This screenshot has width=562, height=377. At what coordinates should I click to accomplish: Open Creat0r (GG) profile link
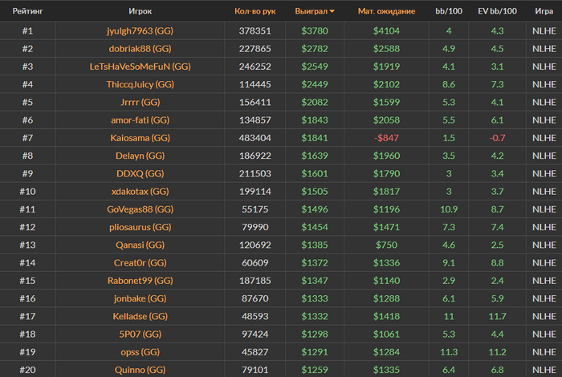point(140,263)
